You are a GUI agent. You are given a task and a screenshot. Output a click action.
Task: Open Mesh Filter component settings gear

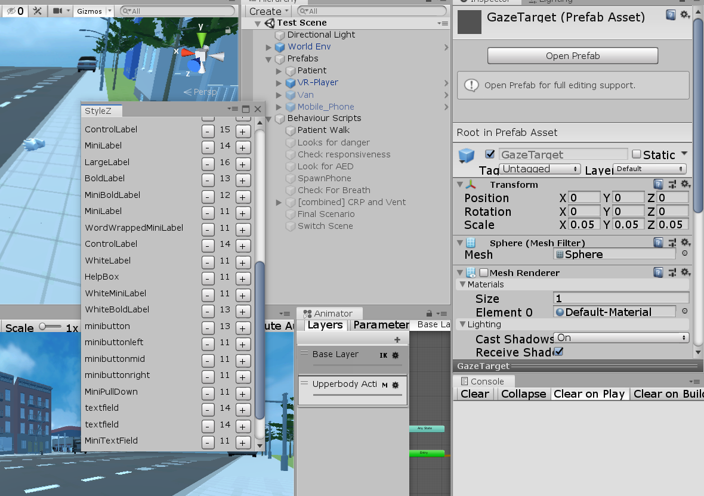click(x=685, y=243)
